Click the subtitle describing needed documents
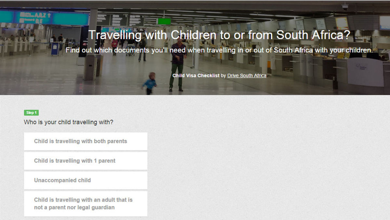This screenshot has height=220, width=390. (x=219, y=50)
